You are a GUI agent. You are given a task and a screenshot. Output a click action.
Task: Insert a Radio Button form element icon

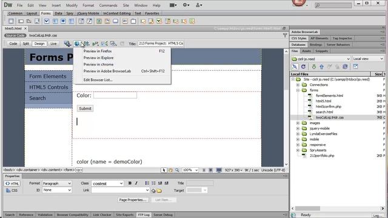(63, 21)
